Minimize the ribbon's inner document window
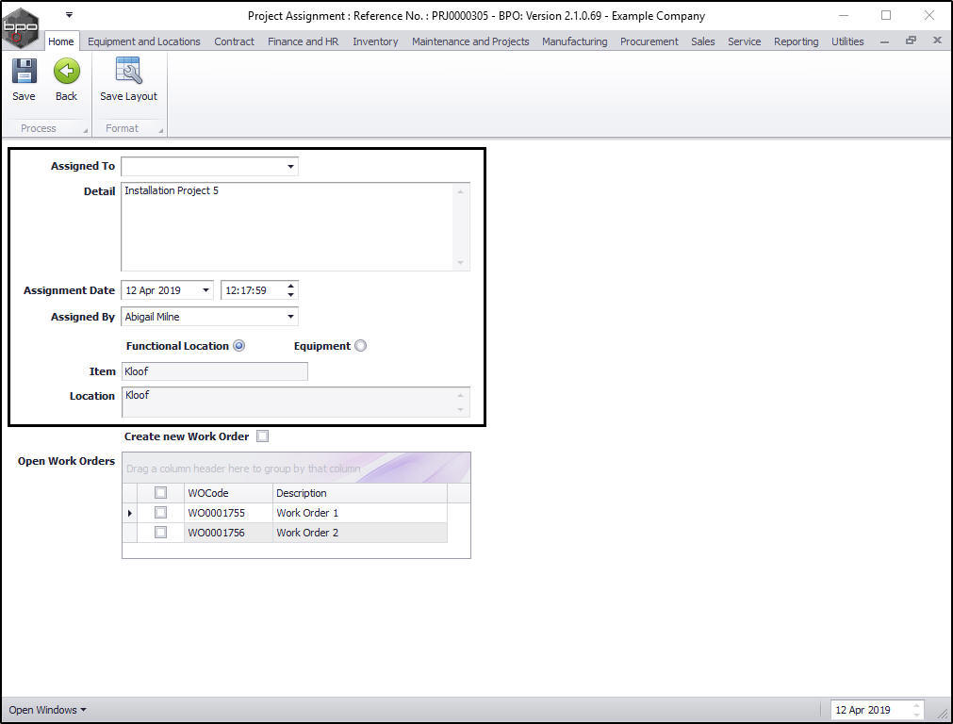Image resolution: width=953 pixels, height=724 pixels. click(885, 41)
